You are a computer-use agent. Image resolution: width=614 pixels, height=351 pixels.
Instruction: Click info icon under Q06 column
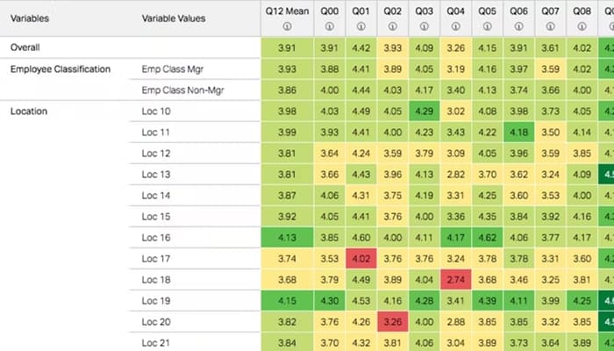pos(519,26)
